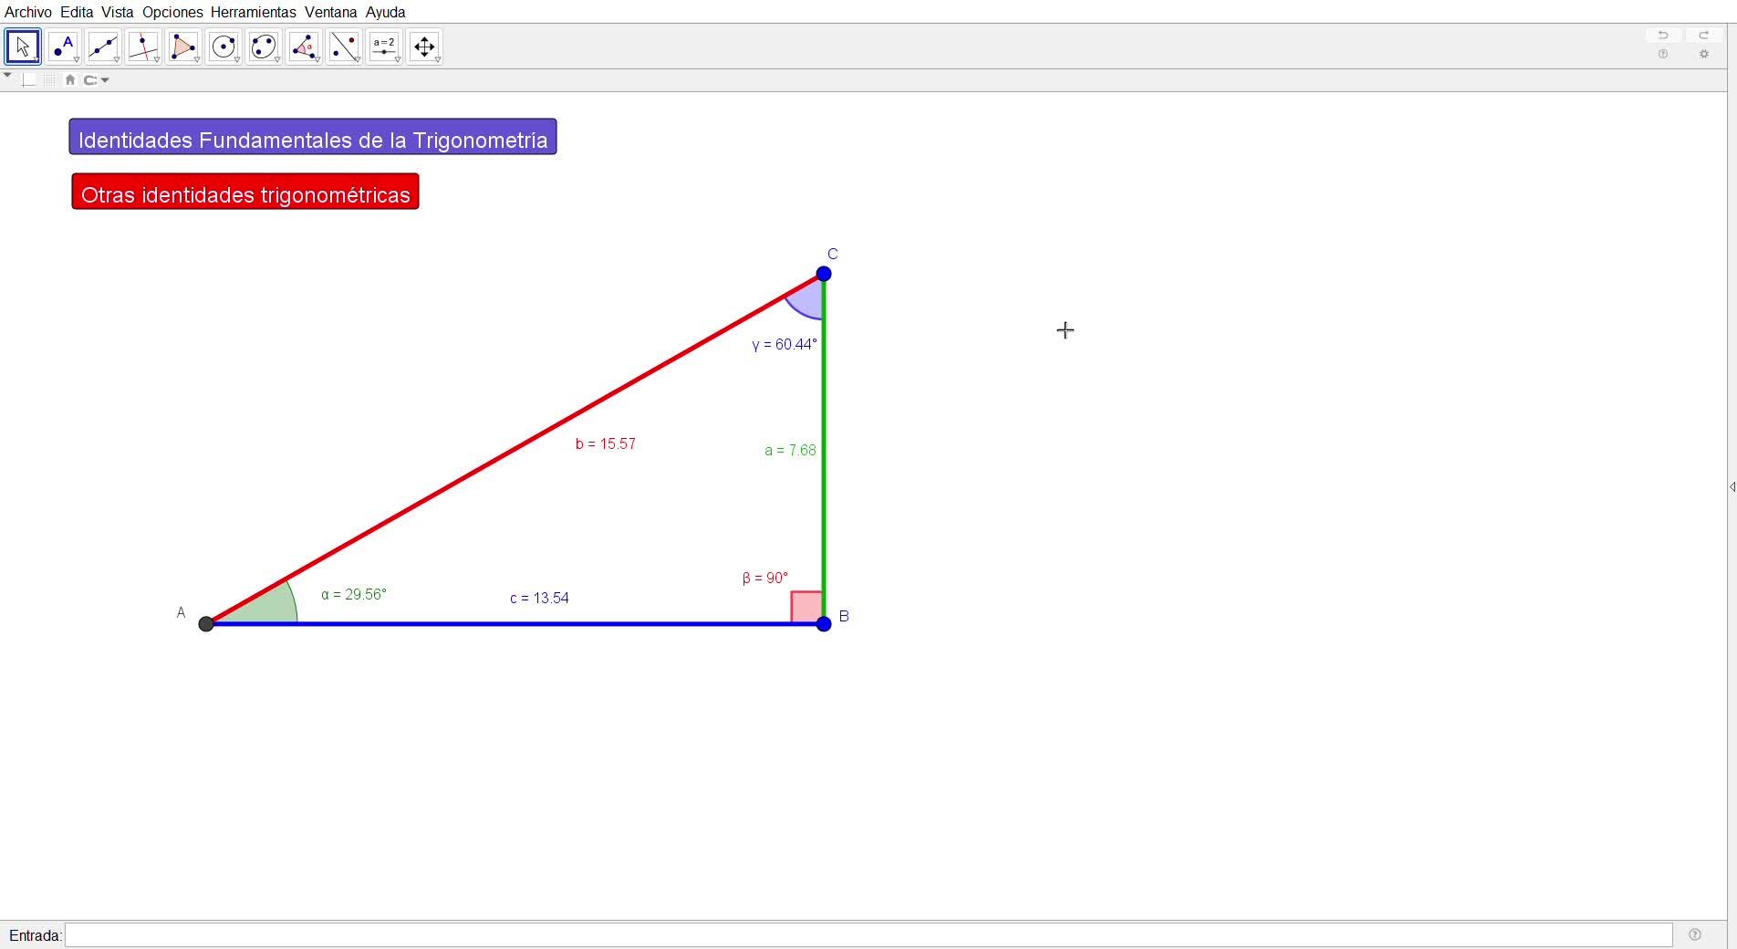1737x949 pixels.
Task: Click the Redo arrow icon
Action: [x=1703, y=36]
